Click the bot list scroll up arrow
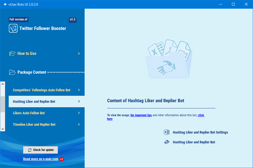 coord(3,84)
